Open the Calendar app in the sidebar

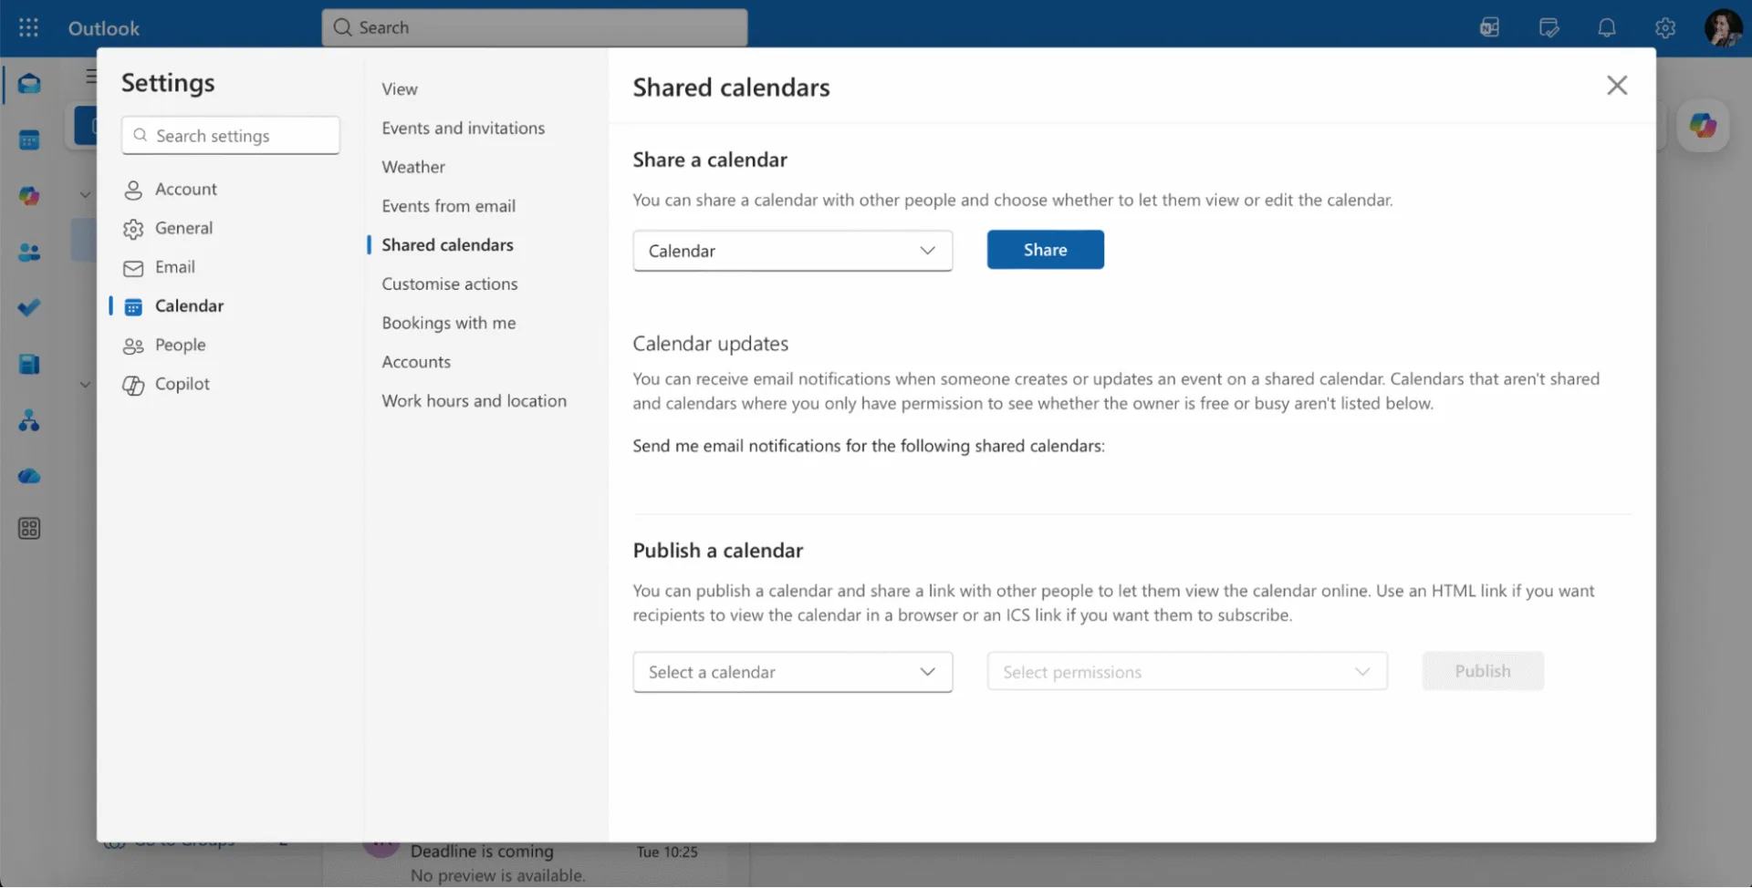pos(29,139)
